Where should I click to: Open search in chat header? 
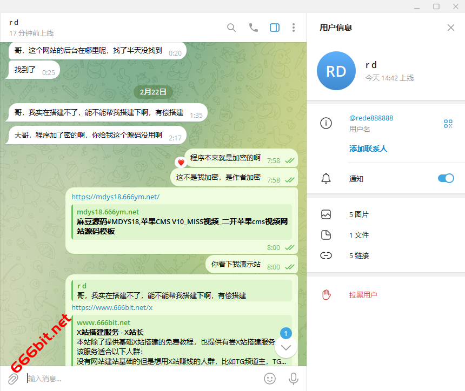pyautogui.click(x=231, y=28)
